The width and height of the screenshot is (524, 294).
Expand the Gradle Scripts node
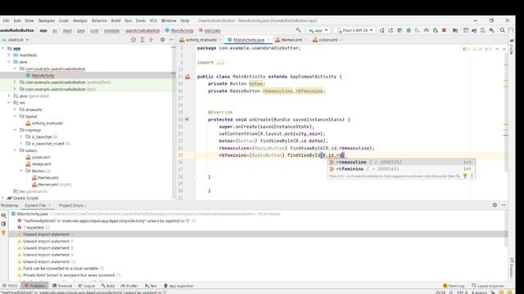point(3,198)
